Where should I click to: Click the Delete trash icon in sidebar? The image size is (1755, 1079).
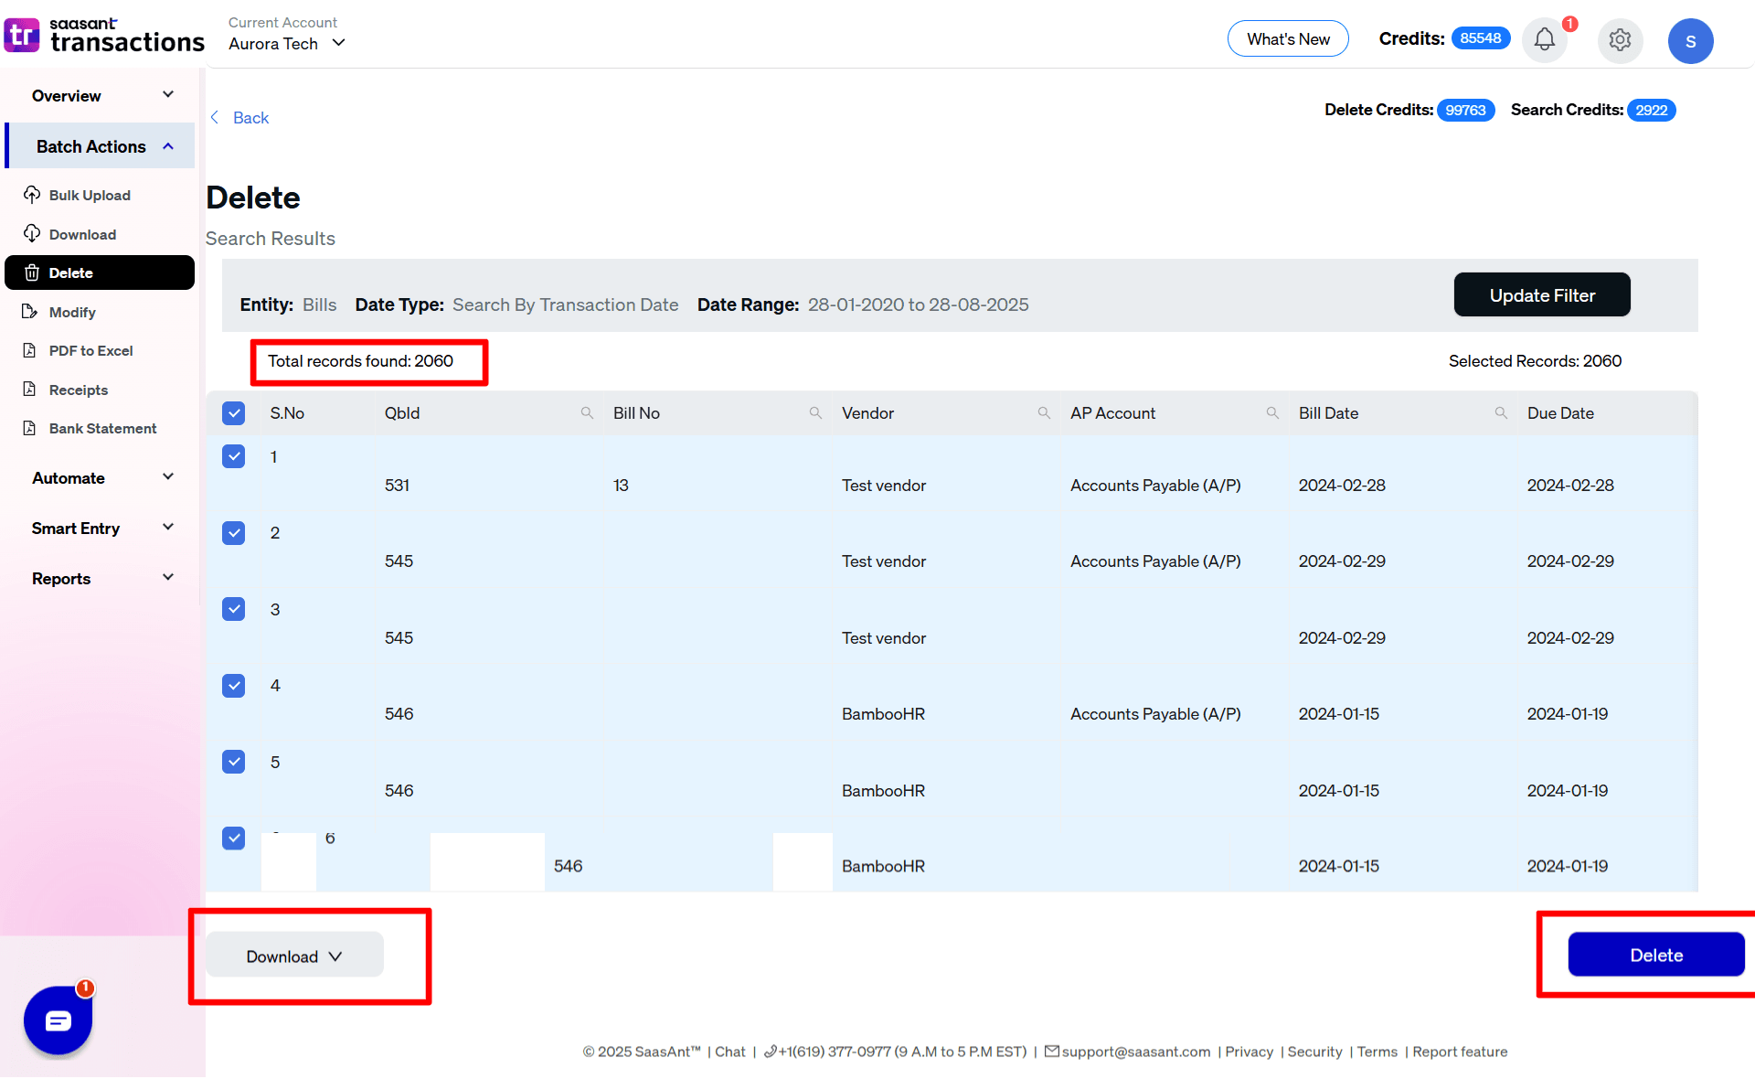pyautogui.click(x=32, y=272)
